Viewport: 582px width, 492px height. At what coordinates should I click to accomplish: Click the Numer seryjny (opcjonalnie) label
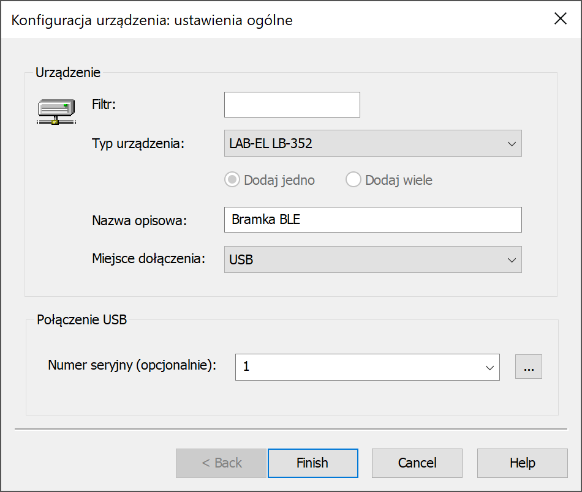[132, 365]
